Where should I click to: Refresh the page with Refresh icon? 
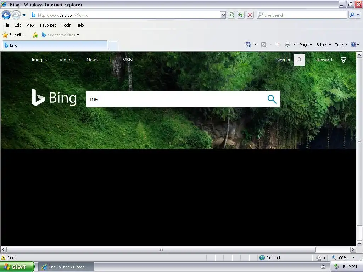(x=241, y=15)
